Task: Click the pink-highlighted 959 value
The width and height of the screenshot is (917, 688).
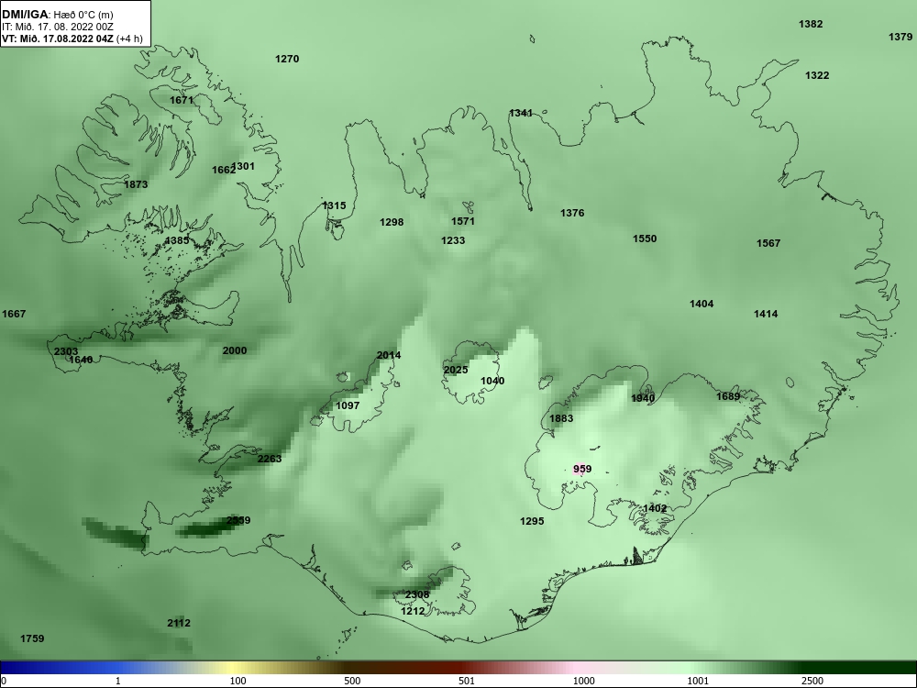Action: click(x=582, y=469)
